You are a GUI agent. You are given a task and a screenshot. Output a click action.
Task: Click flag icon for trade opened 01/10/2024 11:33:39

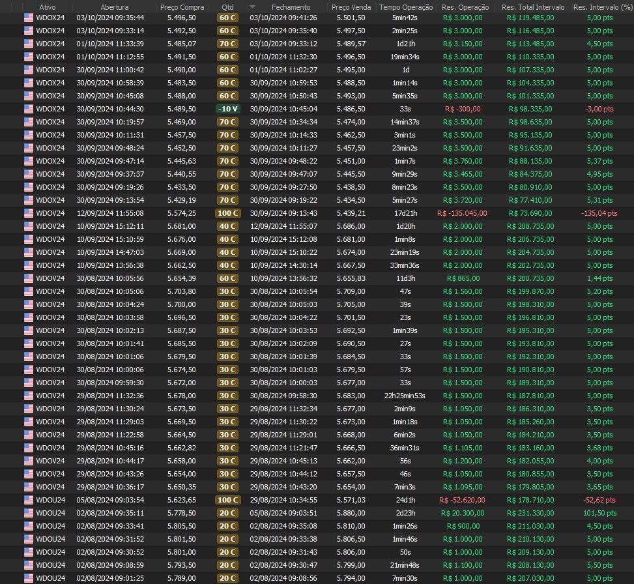pos(28,44)
